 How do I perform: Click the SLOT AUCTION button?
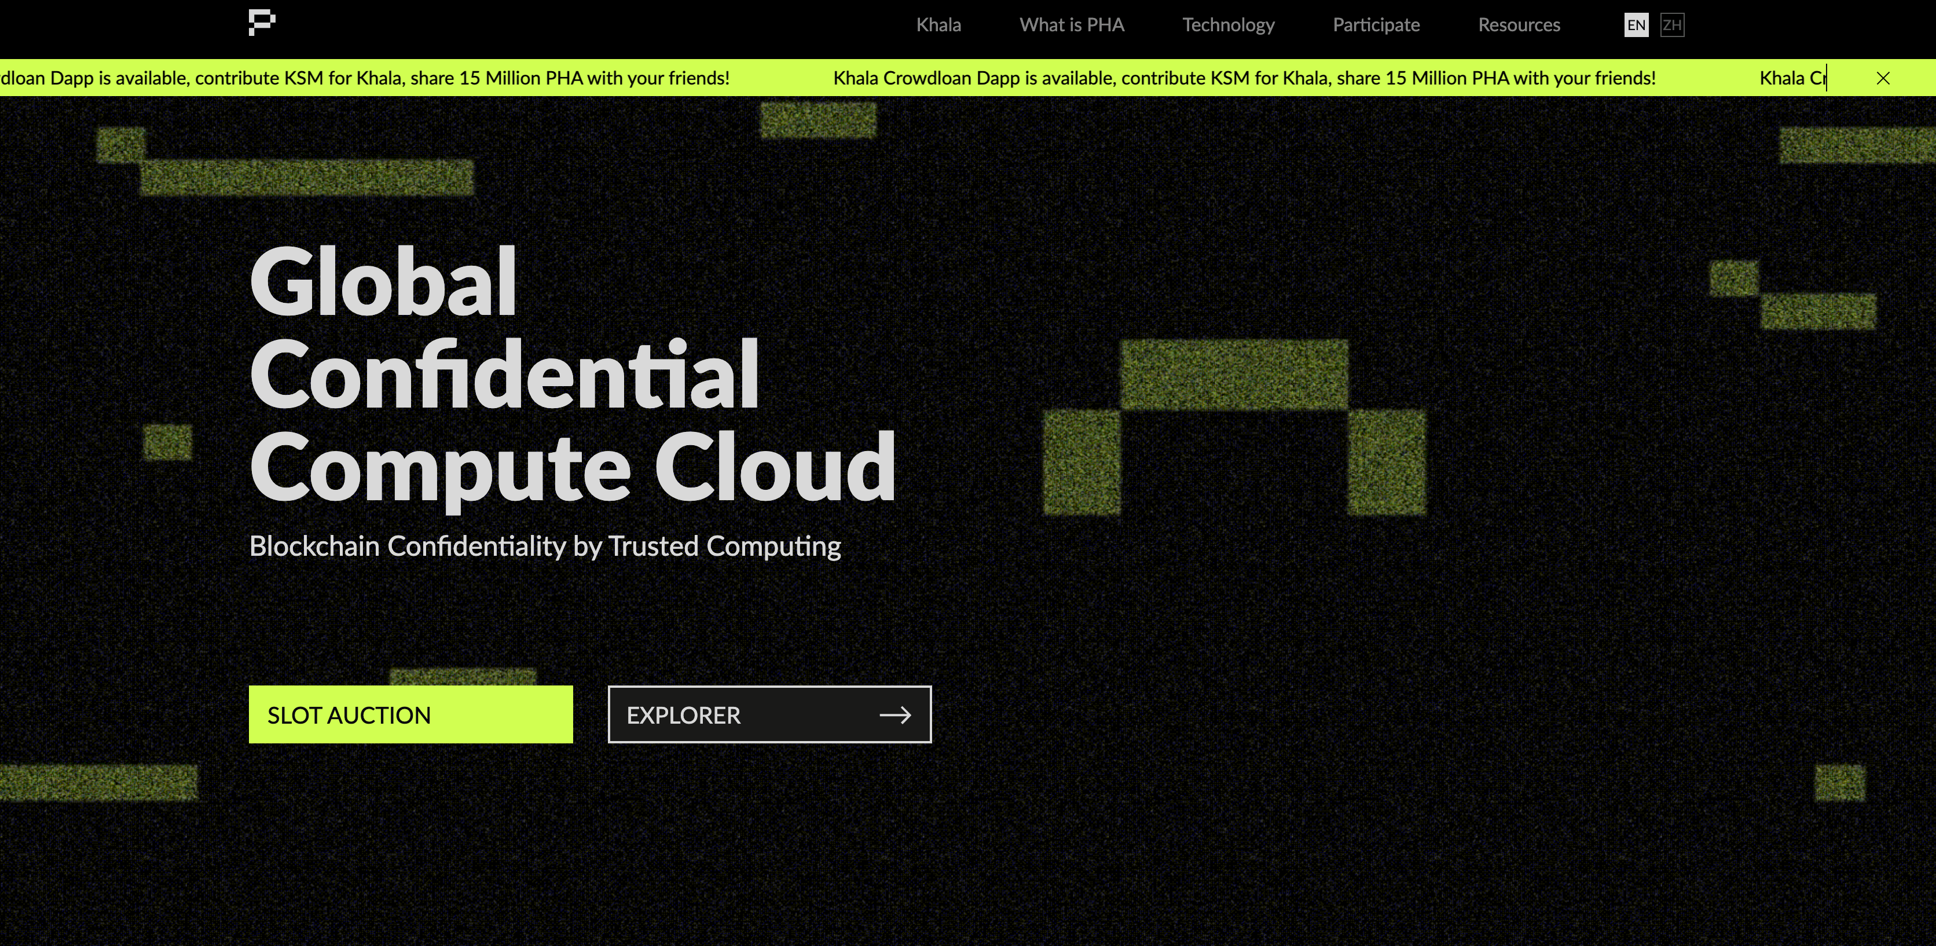pyautogui.click(x=410, y=714)
